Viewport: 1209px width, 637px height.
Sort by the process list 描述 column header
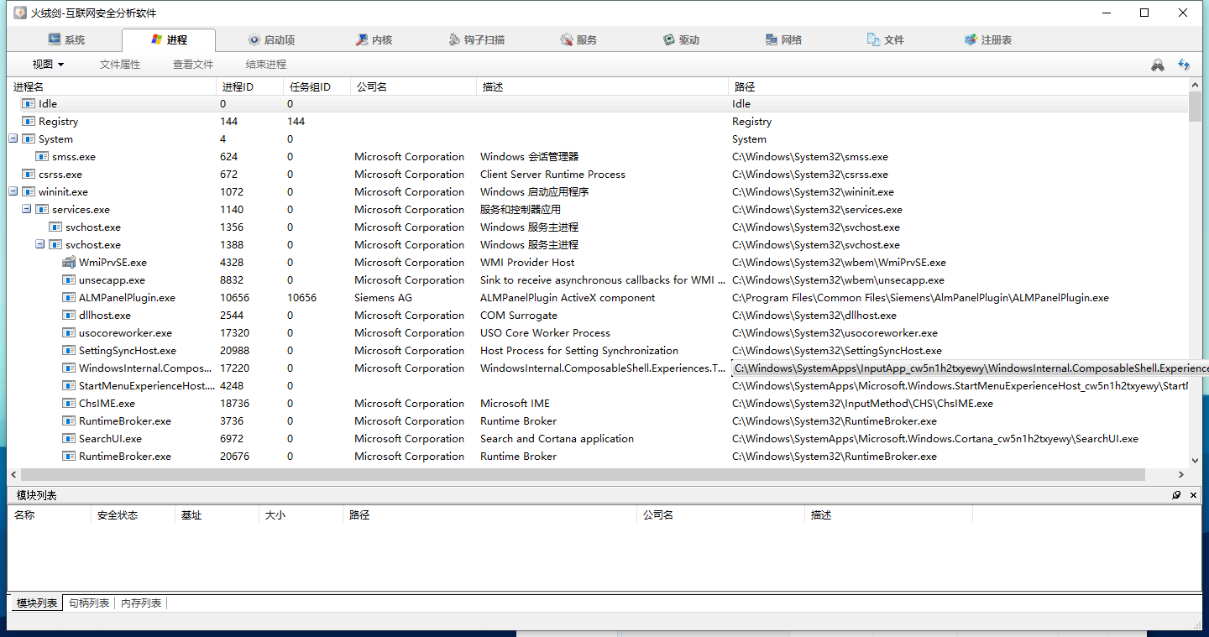(x=602, y=86)
